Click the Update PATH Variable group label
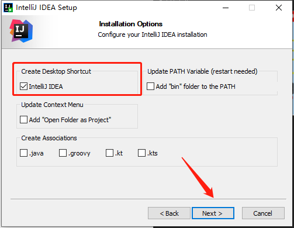The height and width of the screenshot is (228, 294). tap(202, 71)
